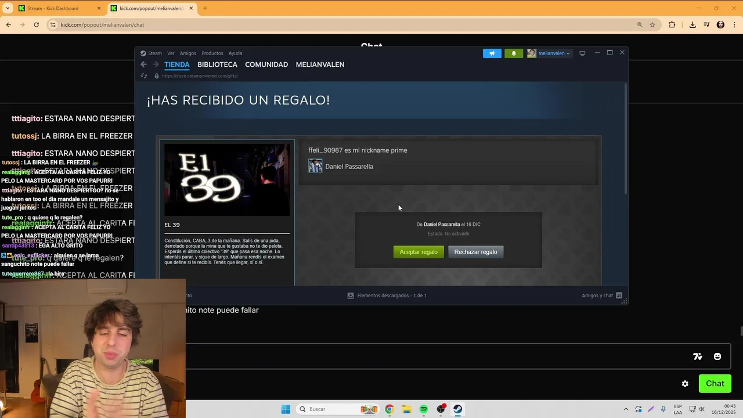The height and width of the screenshot is (418, 743).
Task: Open Chrome profile avatar
Action: click(720, 25)
